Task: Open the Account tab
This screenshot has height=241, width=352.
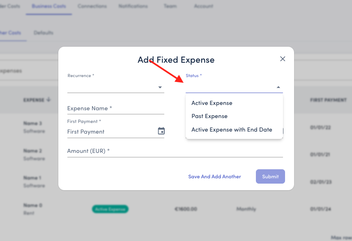Action: 204,6
